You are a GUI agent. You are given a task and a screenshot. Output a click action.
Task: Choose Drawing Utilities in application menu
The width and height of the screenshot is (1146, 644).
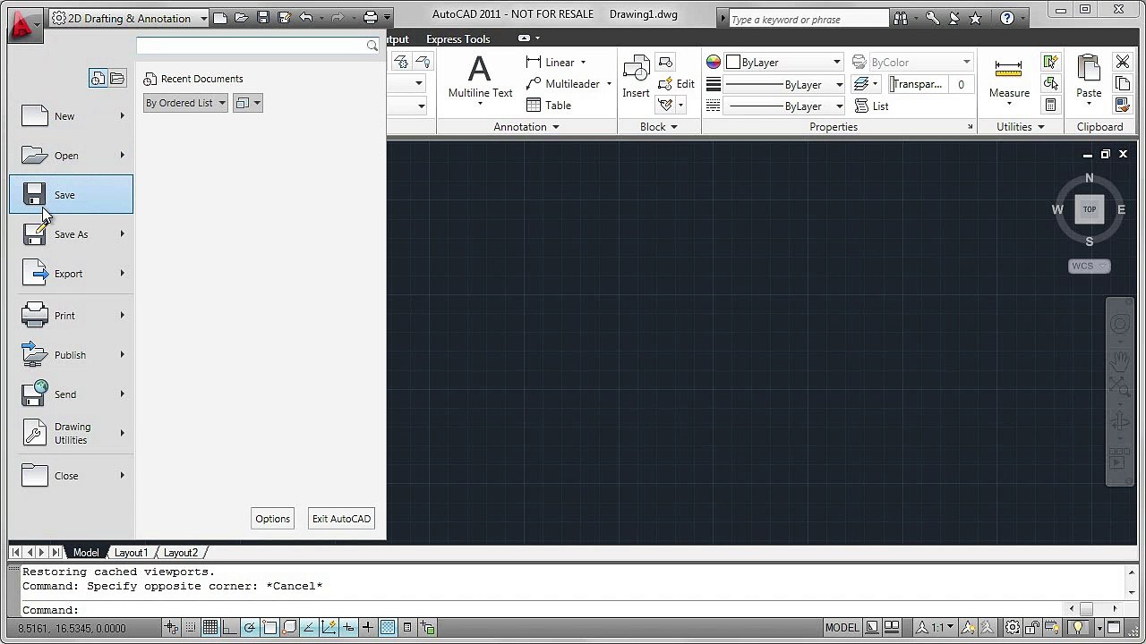[71, 434]
